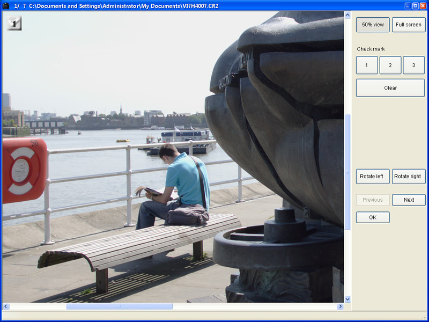Click the horizontal scrollbar right arrow
Screen dimensions: 429x322
coord(341,306)
